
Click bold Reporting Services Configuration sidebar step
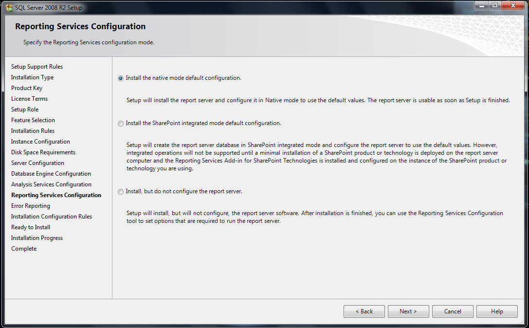[56, 195]
